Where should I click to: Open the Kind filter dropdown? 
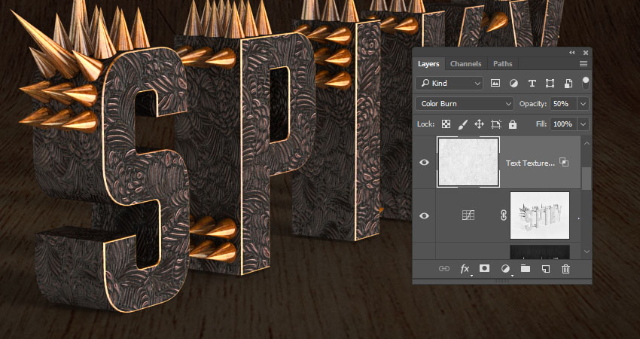pyautogui.click(x=450, y=84)
